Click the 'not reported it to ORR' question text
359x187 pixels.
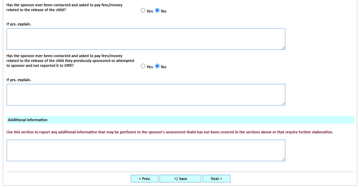point(70,61)
